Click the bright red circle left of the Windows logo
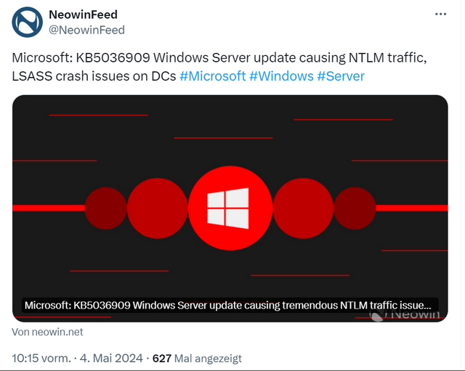465x371 pixels. click(x=158, y=208)
